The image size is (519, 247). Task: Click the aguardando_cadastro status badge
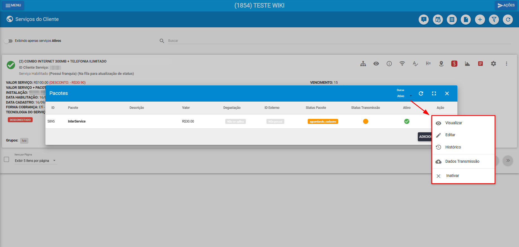(x=323, y=122)
